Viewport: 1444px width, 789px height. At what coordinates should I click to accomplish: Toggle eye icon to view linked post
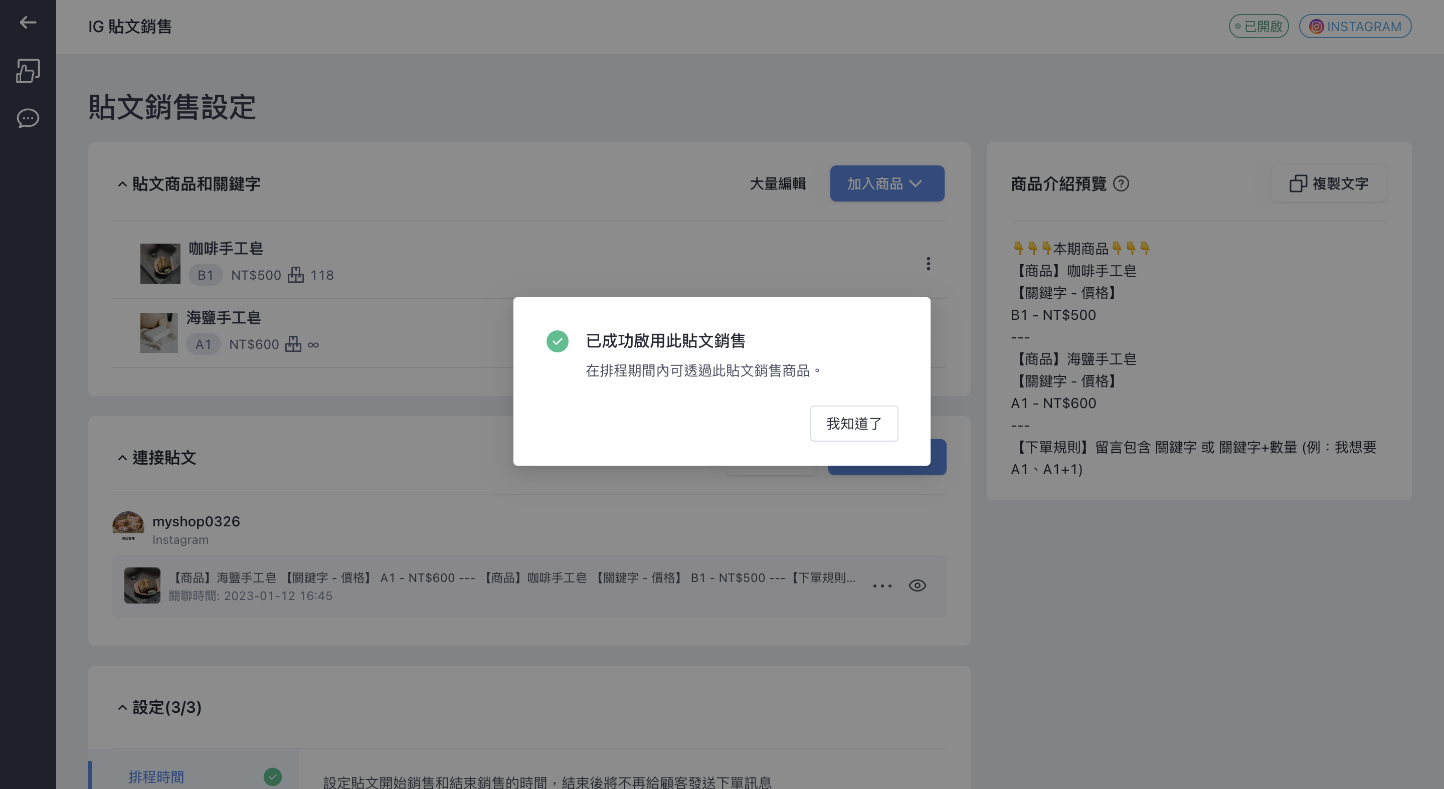(917, 586)
